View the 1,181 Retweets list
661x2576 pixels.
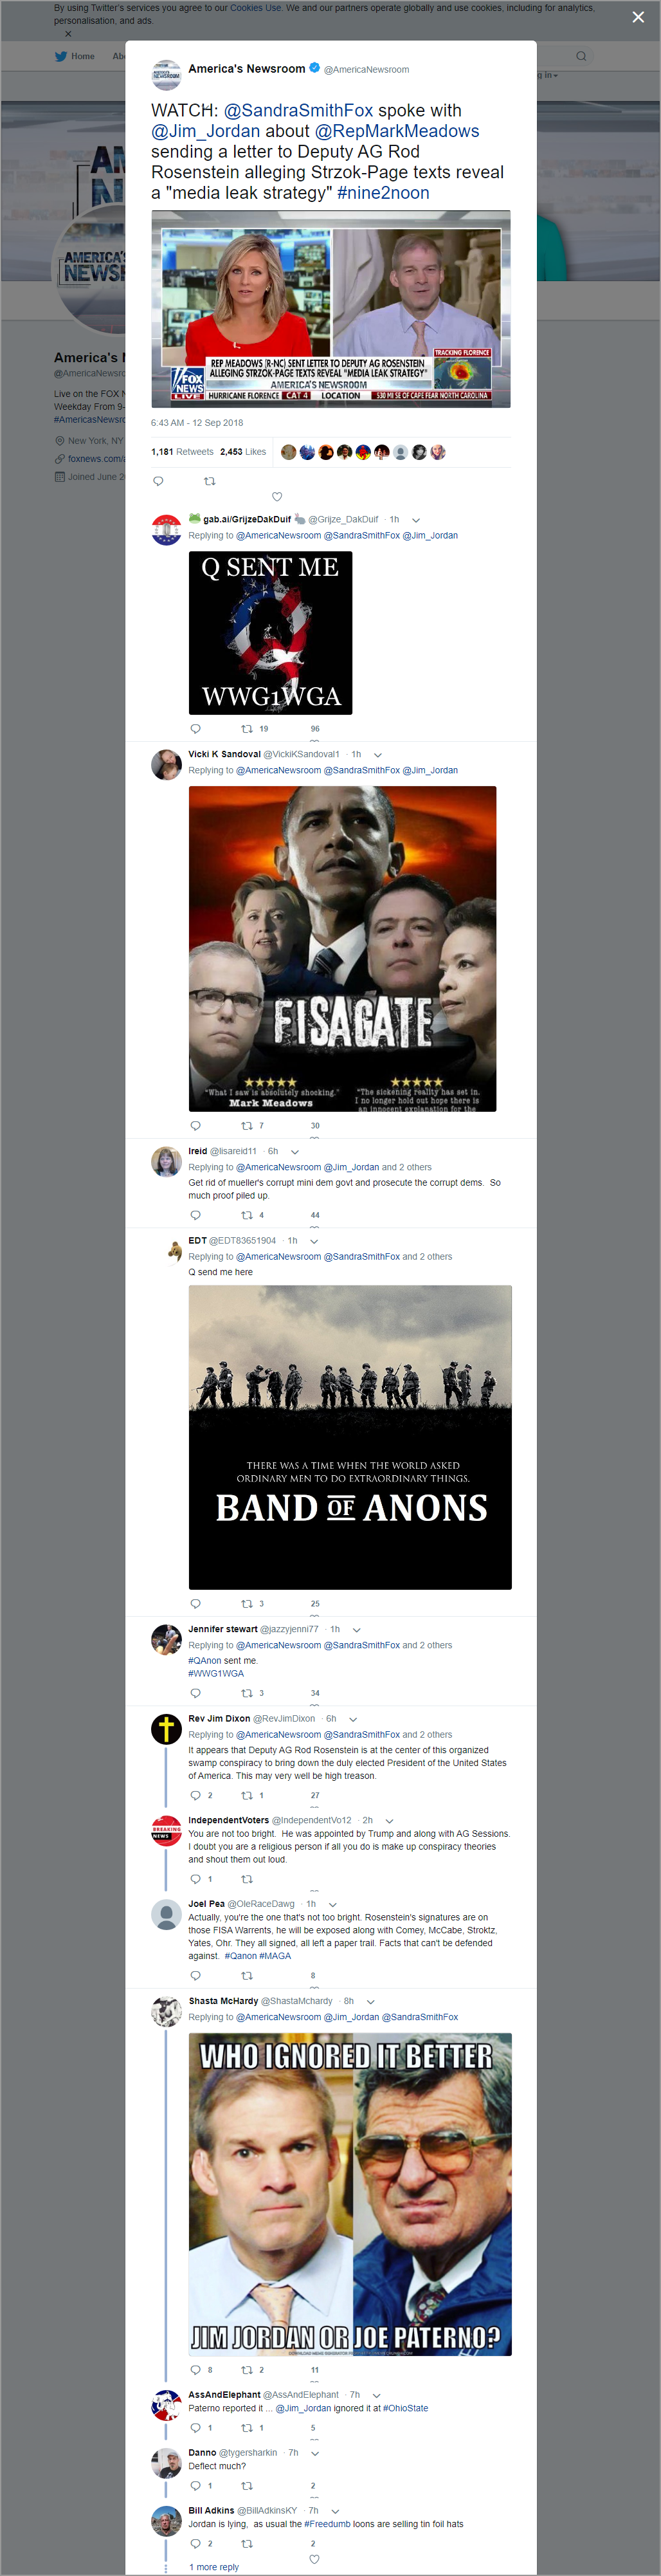coord(182,452)
